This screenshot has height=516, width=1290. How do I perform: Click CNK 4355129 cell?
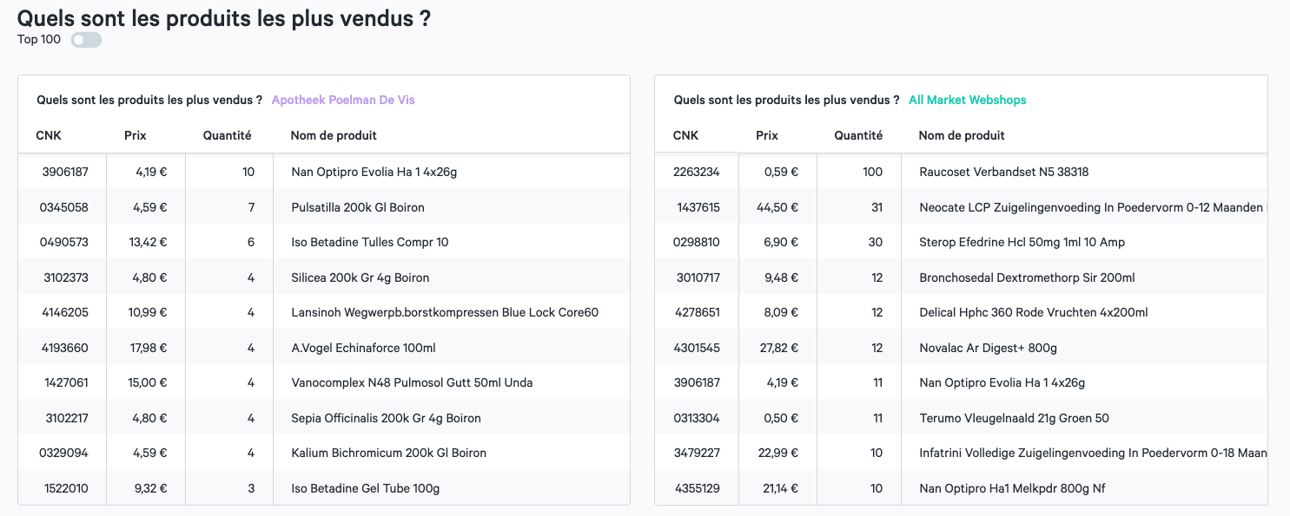(x=698, y=488)
